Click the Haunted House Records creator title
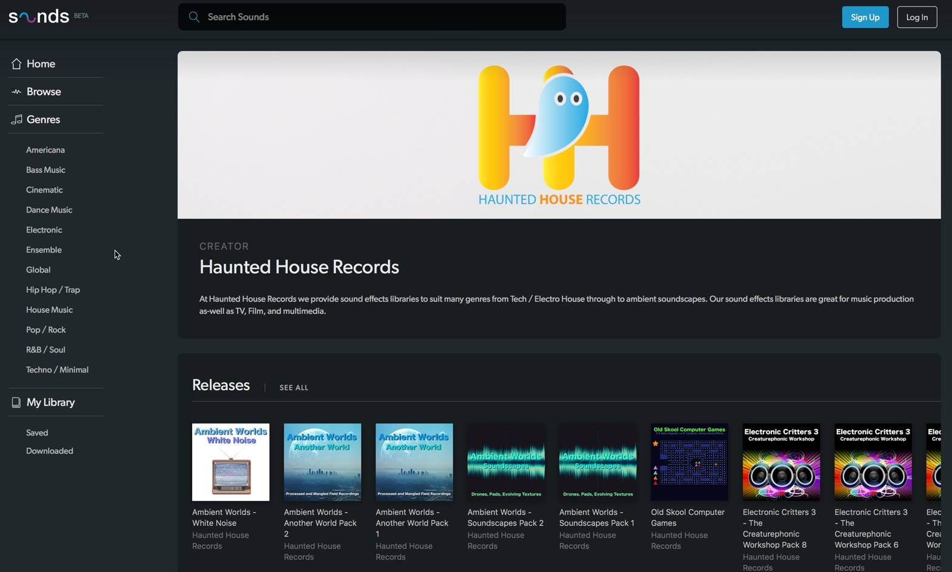Viewport: 952px width, 572px height. pyautogui.click(x=299, y=267)
